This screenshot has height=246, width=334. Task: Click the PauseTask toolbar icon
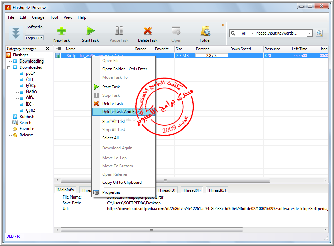tap(119, 31)
